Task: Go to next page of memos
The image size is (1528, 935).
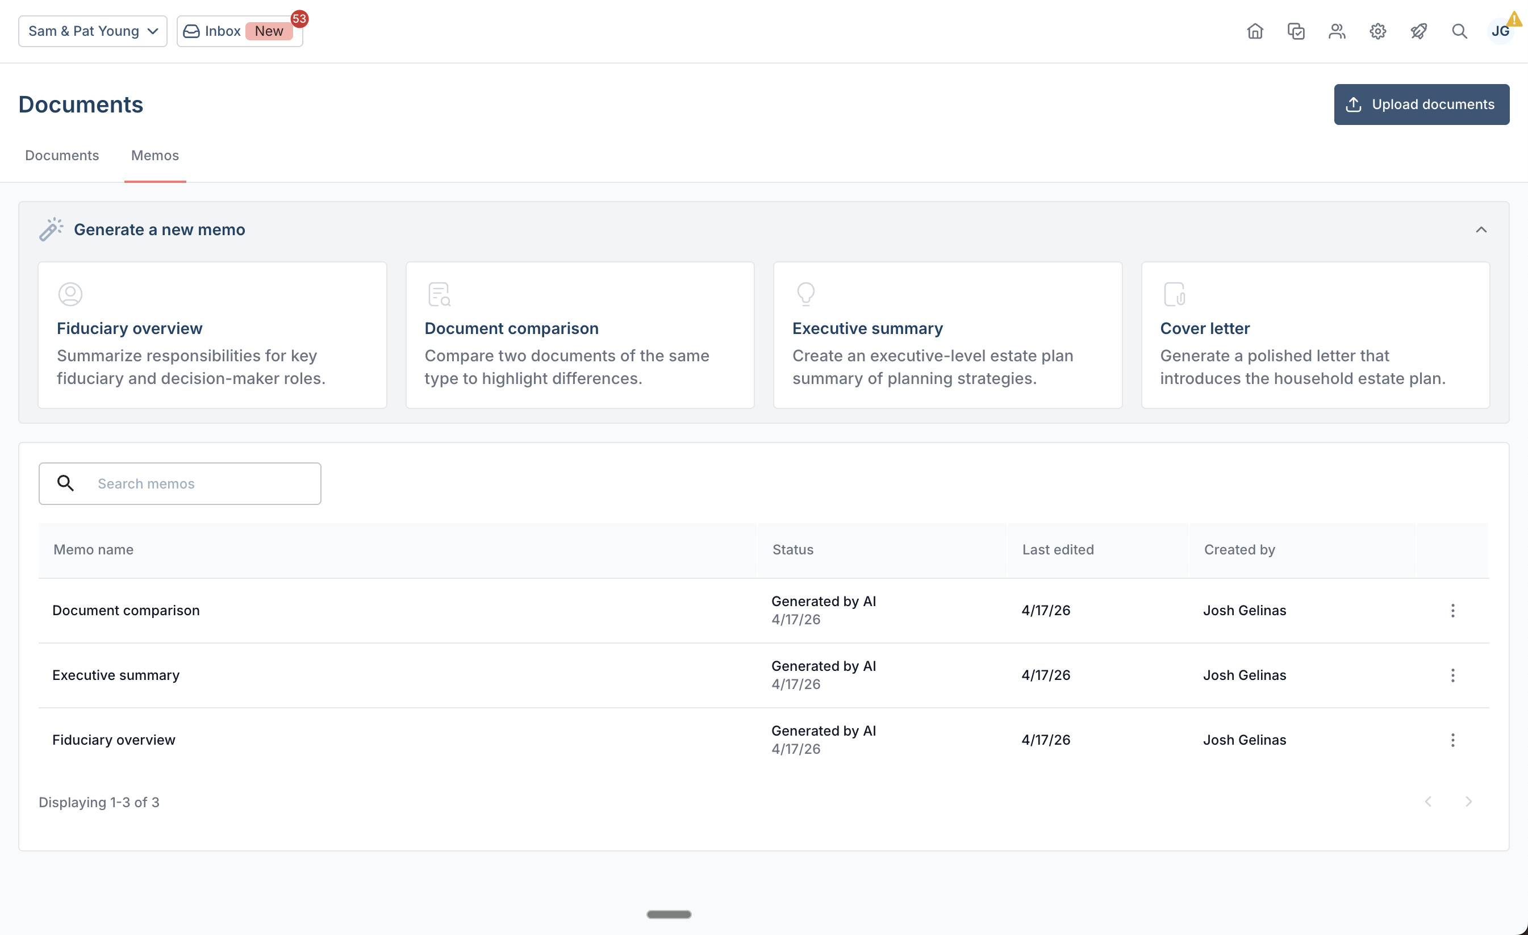Action: point(1468,802)
